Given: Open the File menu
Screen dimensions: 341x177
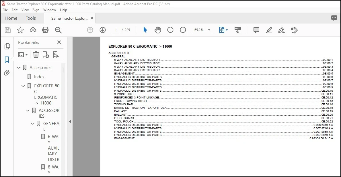Looking at the screenshot, I should [x=5, y=10].
